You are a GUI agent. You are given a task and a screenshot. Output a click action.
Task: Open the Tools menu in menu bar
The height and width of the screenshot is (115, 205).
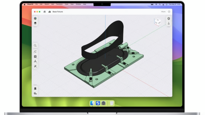66,4
